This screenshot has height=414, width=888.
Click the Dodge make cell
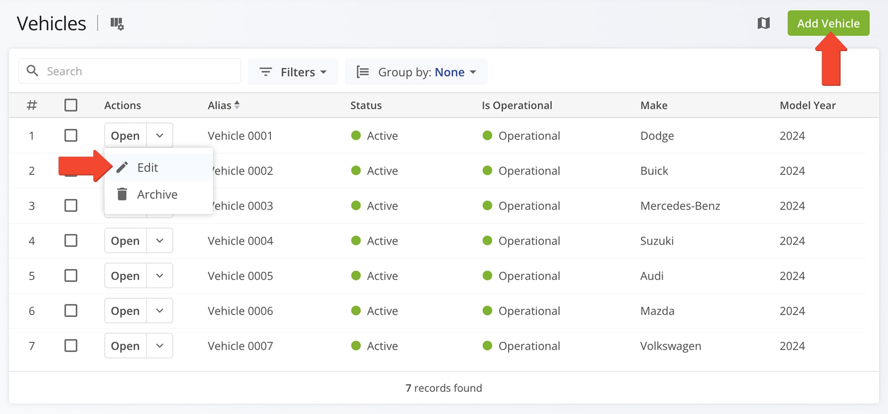click(657, 136)
